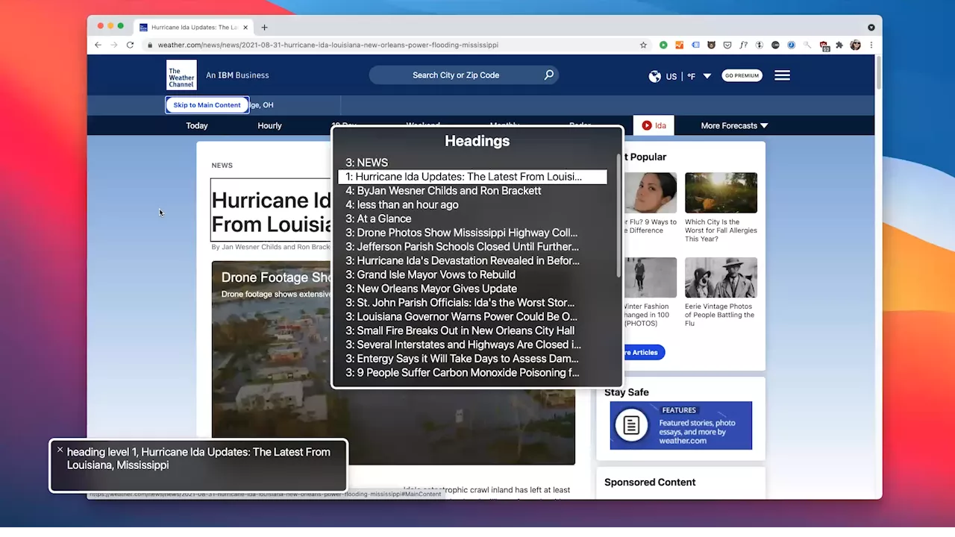Select the Hourly forecast tab
Image resolution: width=955 pixels, height=537 pixels.
click(269, 125)
